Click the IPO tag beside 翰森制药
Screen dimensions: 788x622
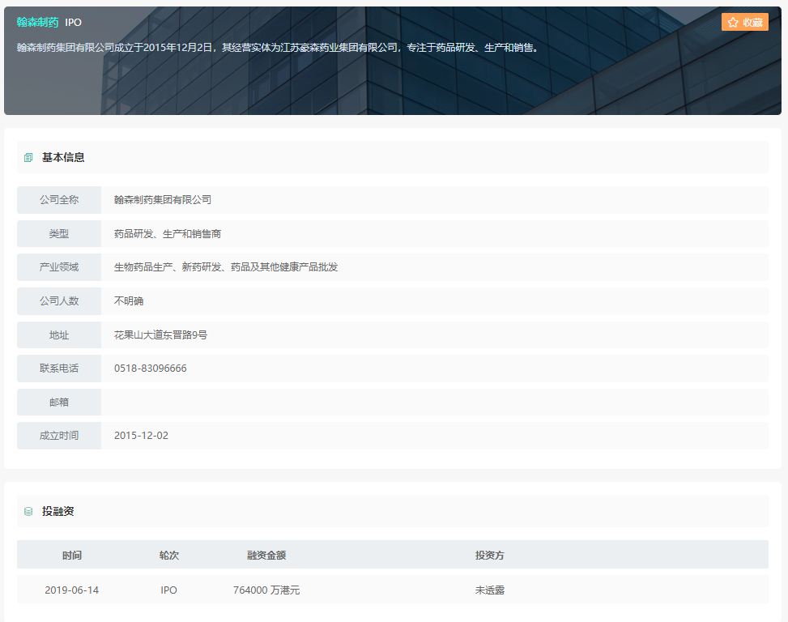point(74,22)
